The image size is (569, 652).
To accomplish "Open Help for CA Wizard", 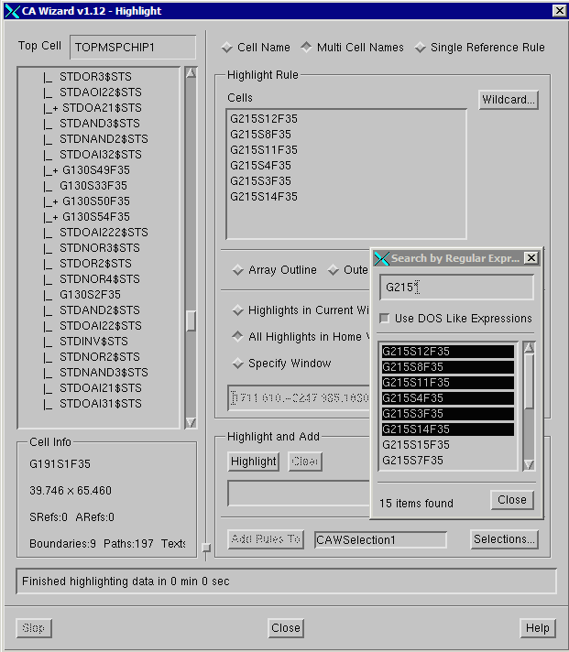I will [537, 628].
